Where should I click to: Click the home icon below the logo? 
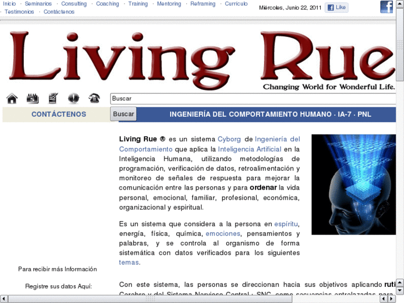click(x=12, y=98)
